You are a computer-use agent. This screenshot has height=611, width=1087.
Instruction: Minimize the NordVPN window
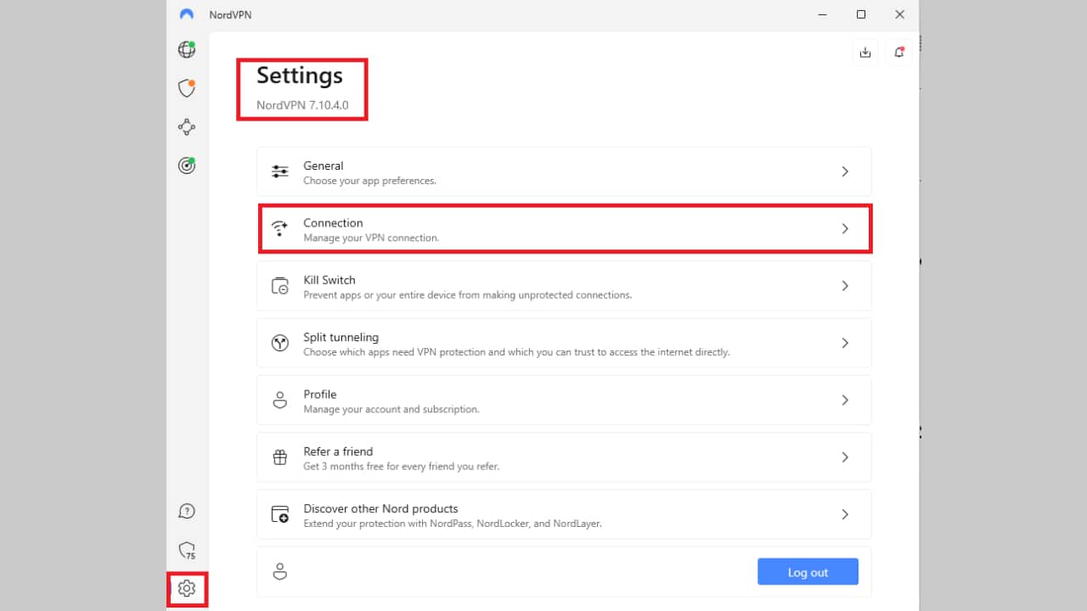(822, 14)
